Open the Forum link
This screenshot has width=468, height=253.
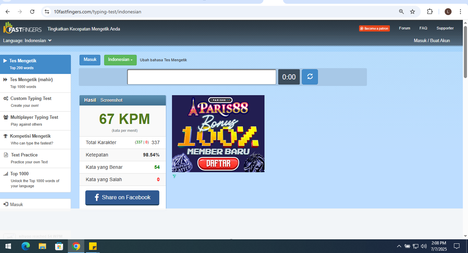tap(405, 28)
